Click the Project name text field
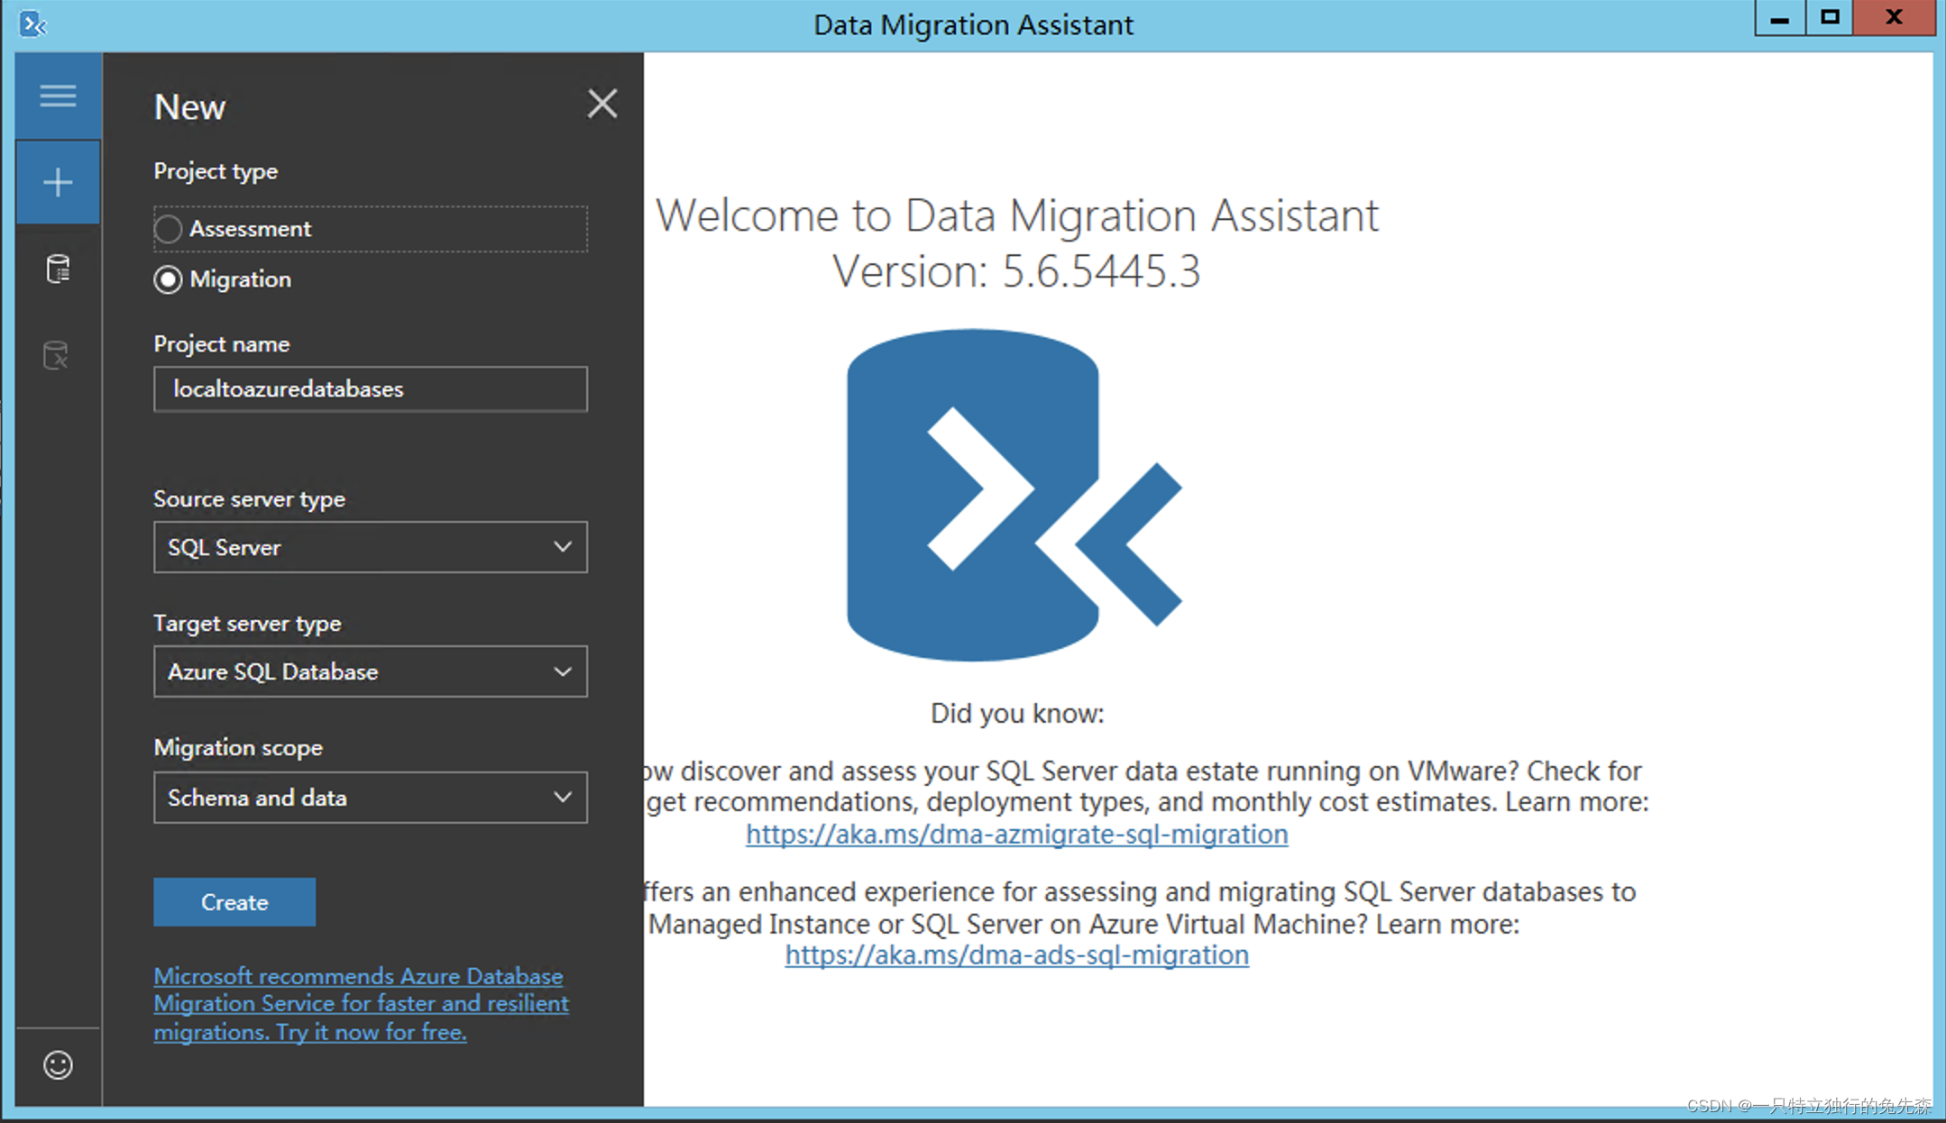Screen dimensions: 1946x1123 (371, 389)
